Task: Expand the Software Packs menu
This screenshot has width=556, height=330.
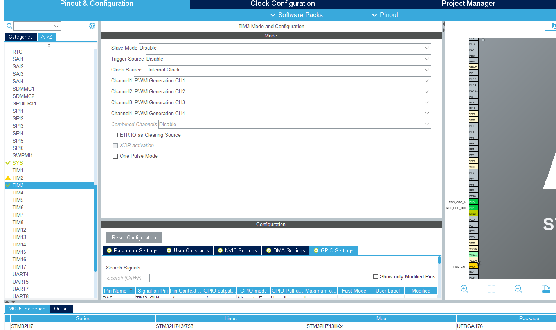Action: point(297,15)
